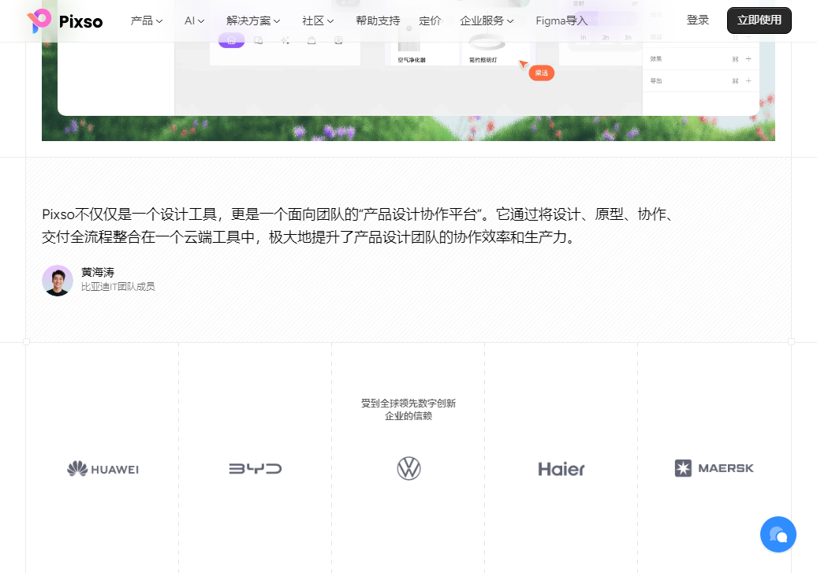Go to 帮助支持 page
The height and width of the screenshot is (573, 817).
pos(378,20)
